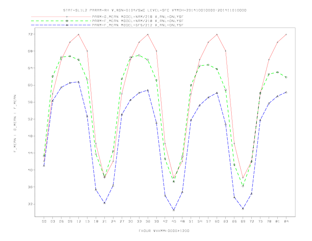This screenshot has width=312, height=241.
Task: Click x-axis hour label 66
Action: (234, 221)
